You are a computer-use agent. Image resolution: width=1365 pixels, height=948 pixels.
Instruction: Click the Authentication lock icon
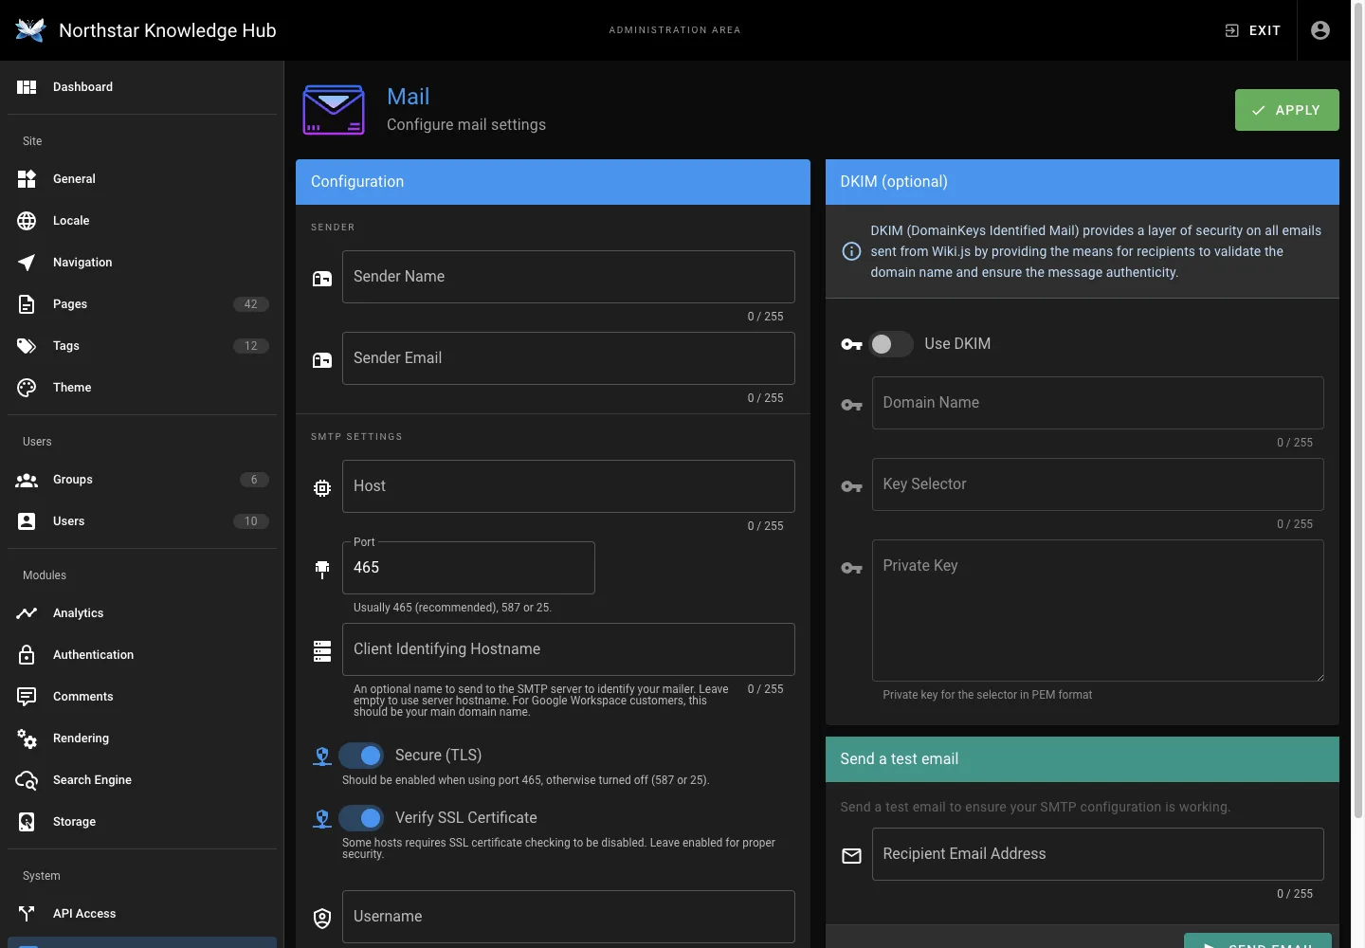coord(27,655)
